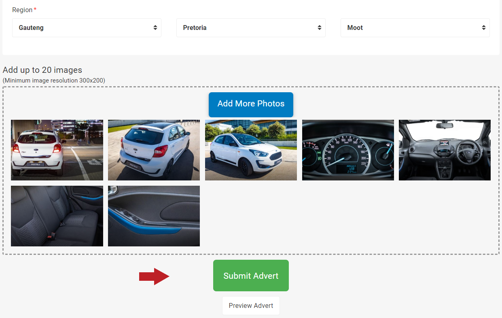Select the rear three-quarter hatchback photo thumbnail
The height and width of the screenshot is (318, 502).
[154, 150]
